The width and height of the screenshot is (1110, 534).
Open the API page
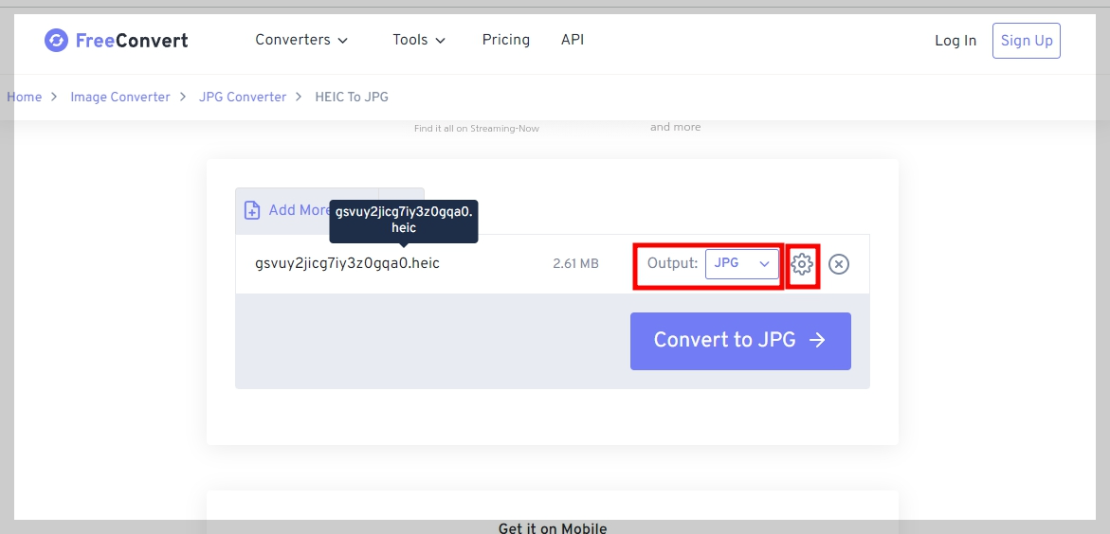(x=572, y=40)
